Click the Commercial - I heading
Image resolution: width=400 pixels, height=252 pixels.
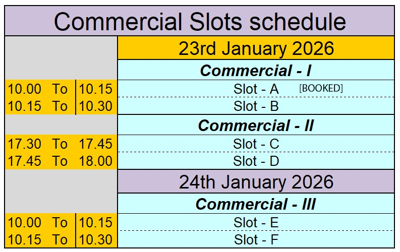coord(256,71)
